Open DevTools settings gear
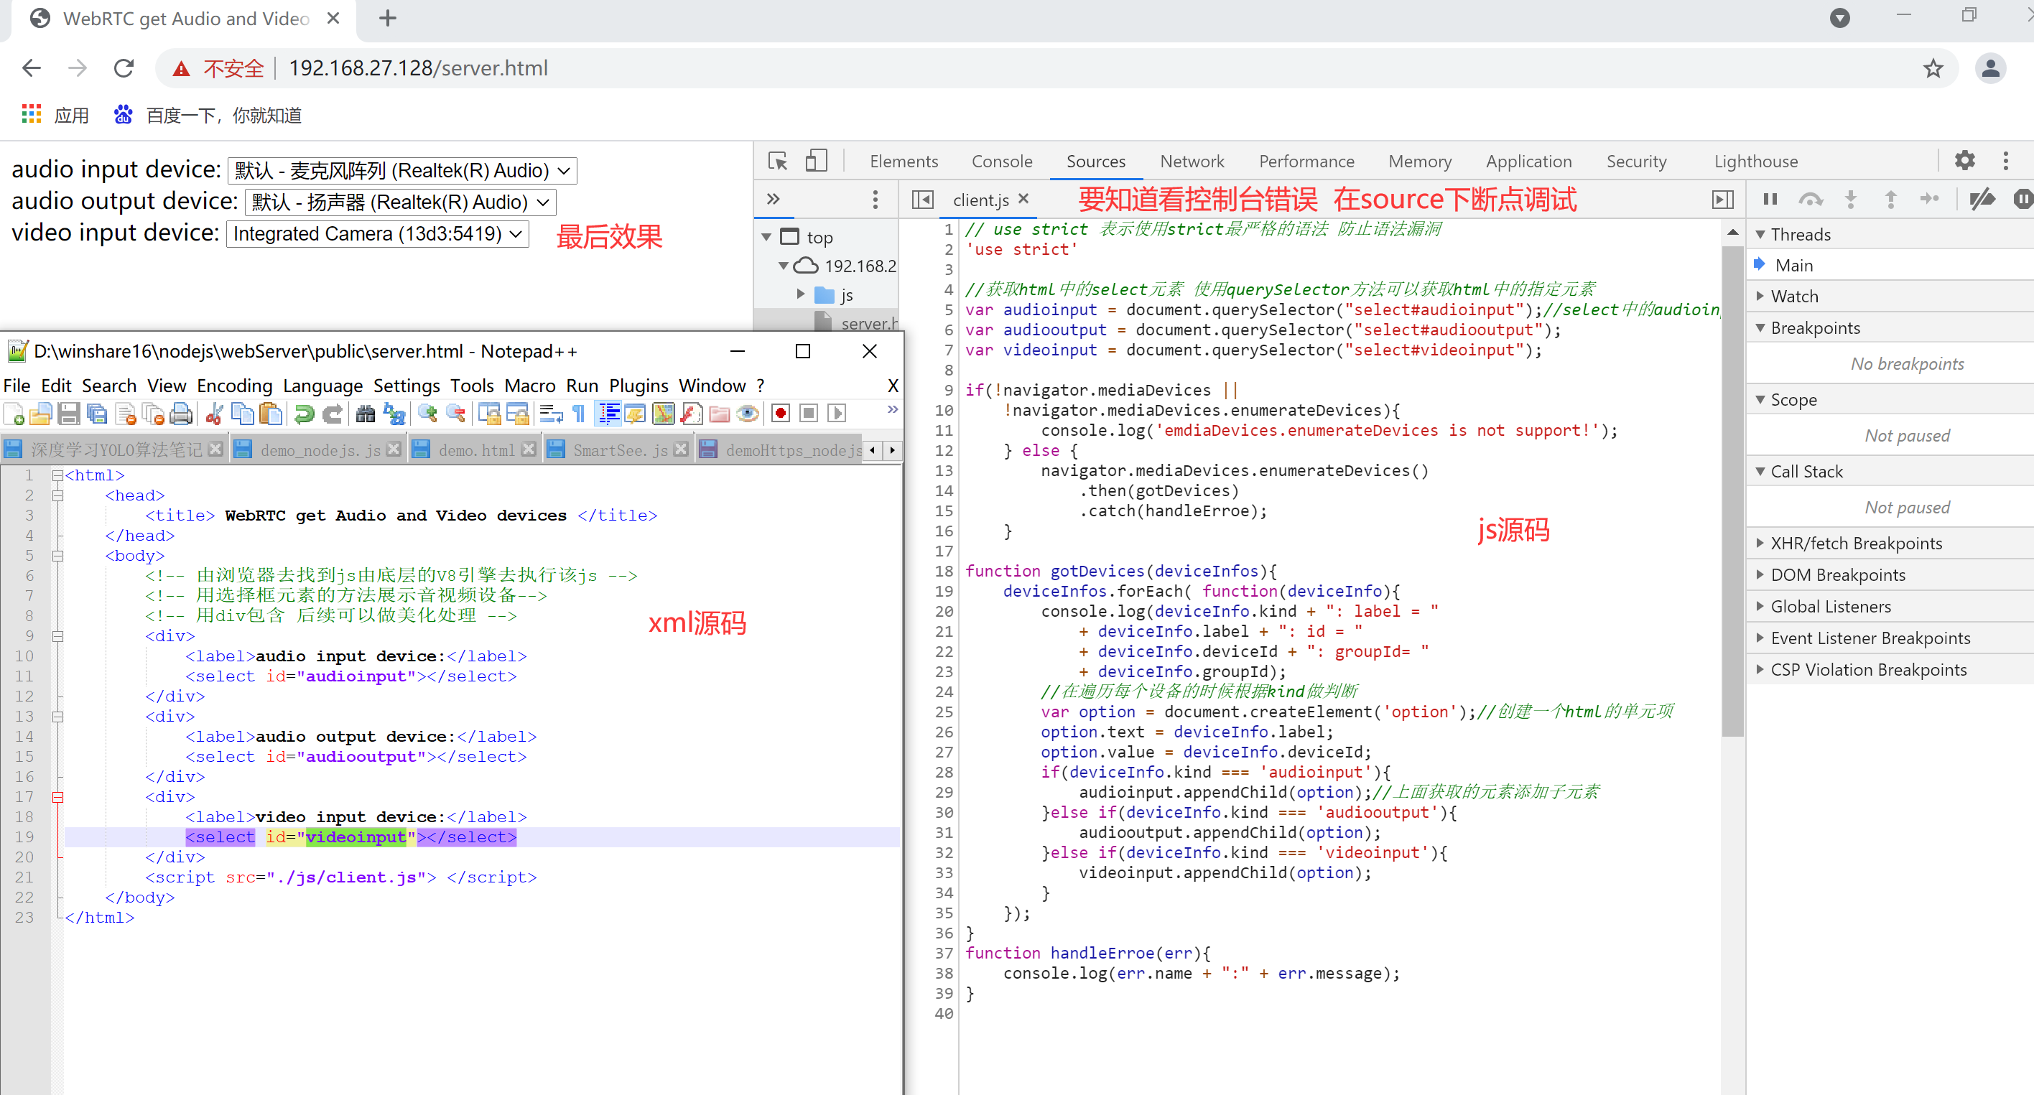 click(1964, 161)
